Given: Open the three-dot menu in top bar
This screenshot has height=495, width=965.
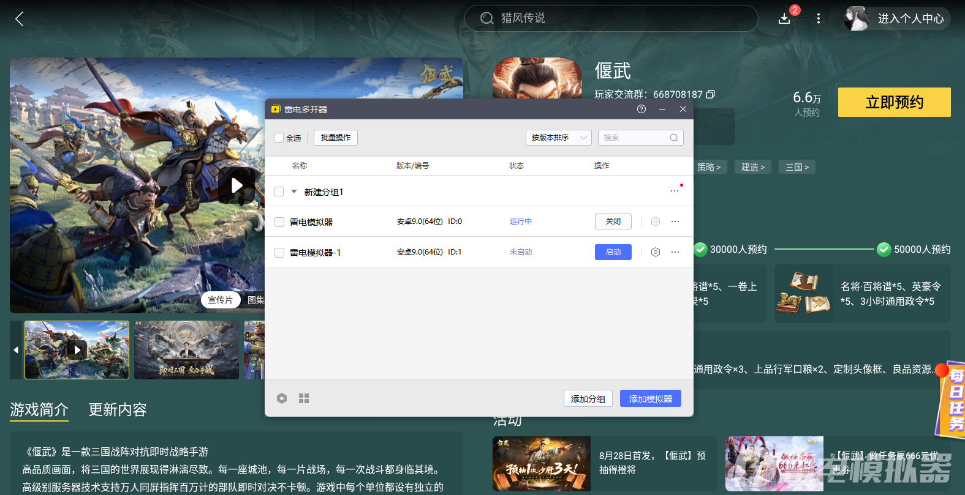Looking at the screenshot, I should [818, 18].
